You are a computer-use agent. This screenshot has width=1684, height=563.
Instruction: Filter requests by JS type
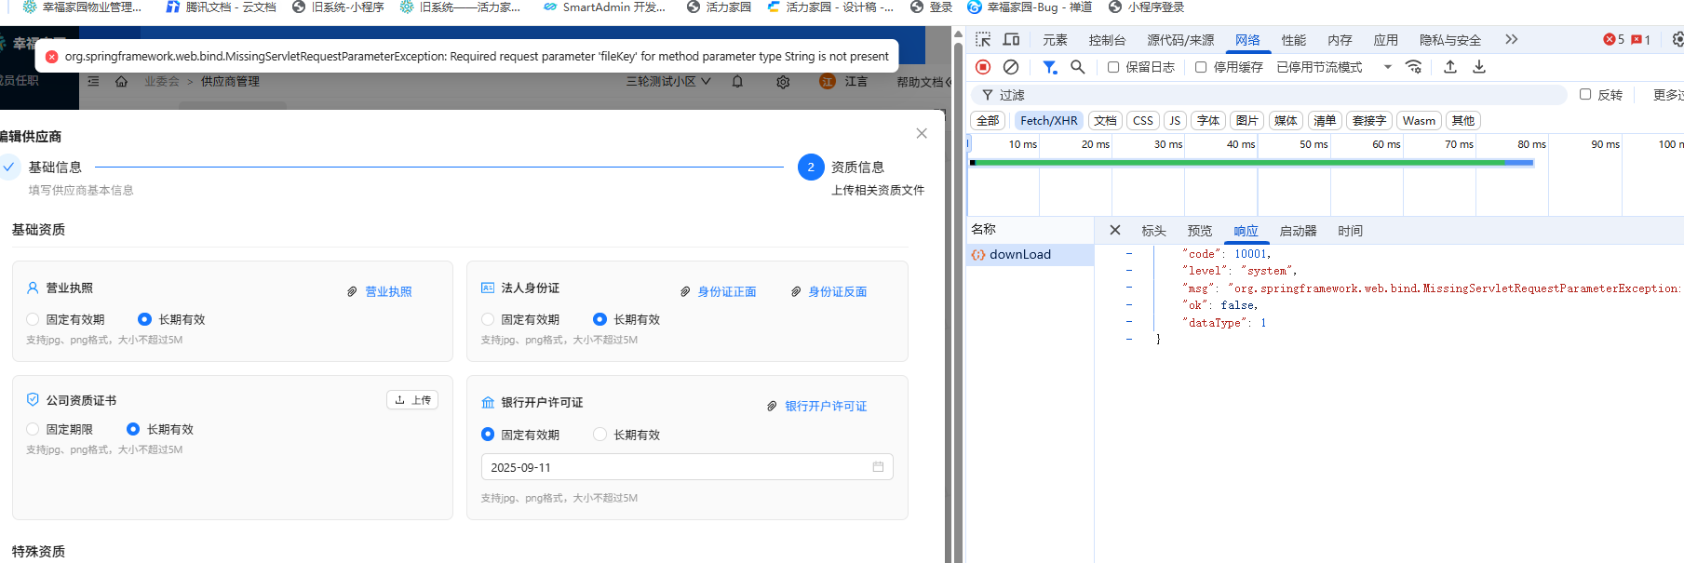coord(1175,121)
